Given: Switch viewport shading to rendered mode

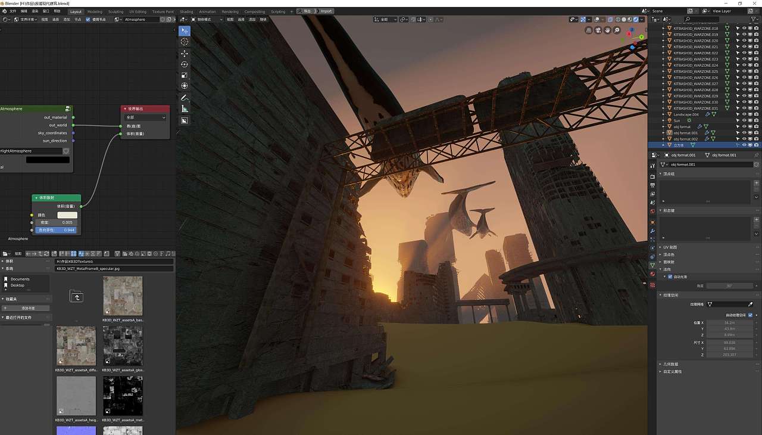Looking at the screenshot, I should click(x=636, y=19).
